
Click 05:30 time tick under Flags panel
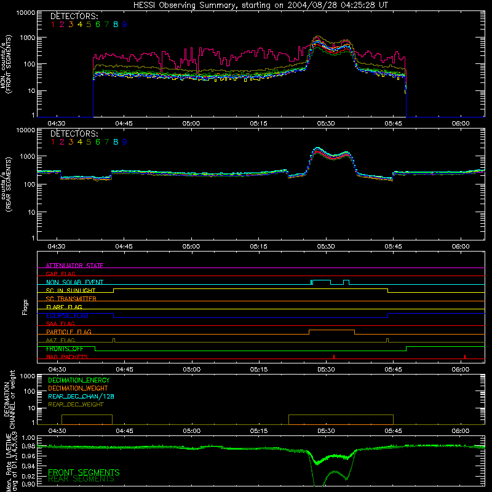[327, 370]
